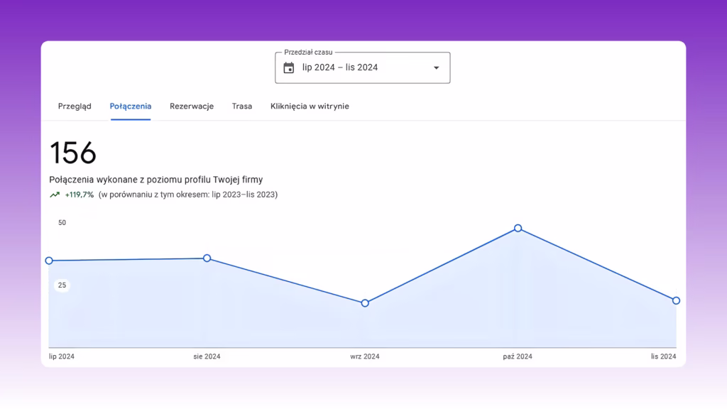Select the lis 2024 data point
727x409 pixels.
coord(676,300)
